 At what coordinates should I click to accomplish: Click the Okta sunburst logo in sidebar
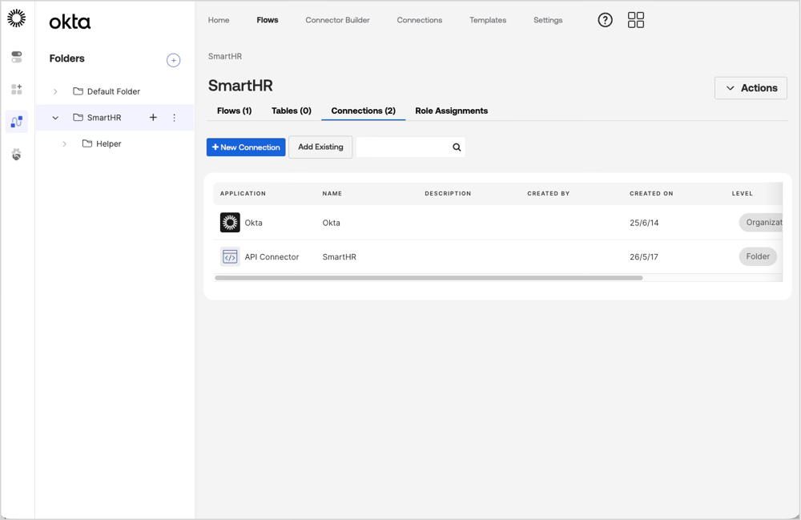pos(16,18)
